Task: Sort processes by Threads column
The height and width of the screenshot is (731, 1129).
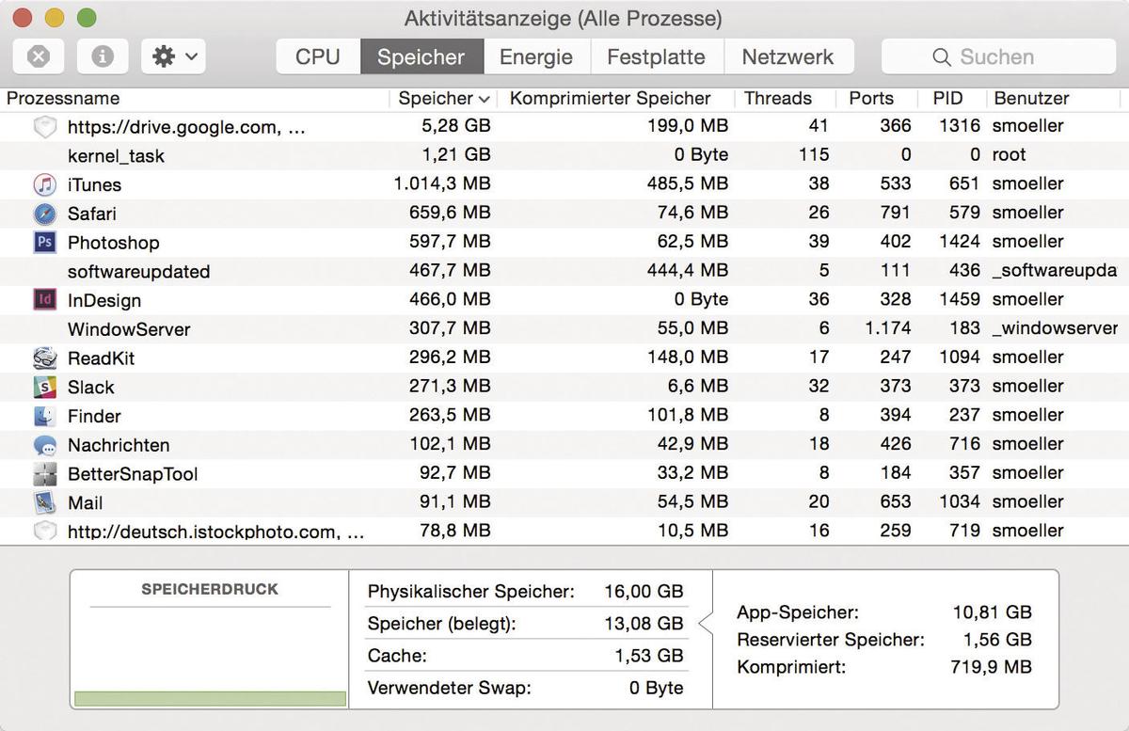Action: (x=778, y=99)
